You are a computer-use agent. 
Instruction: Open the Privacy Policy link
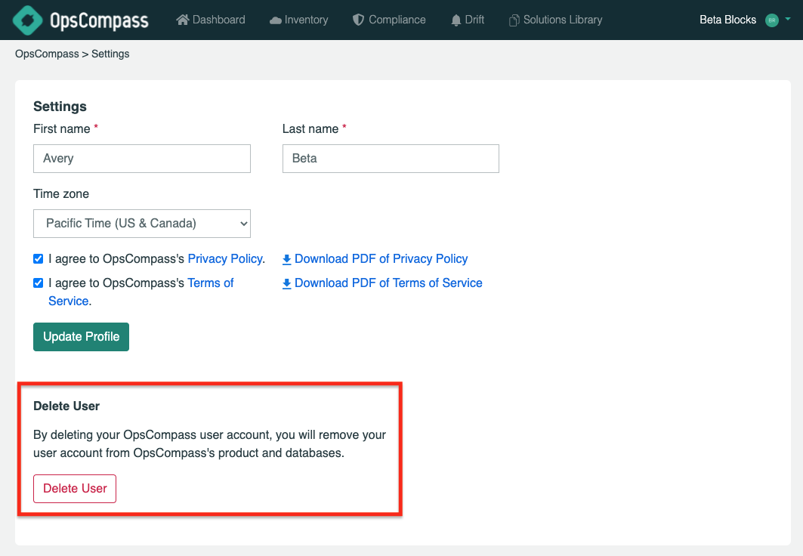pyautogui.click(x=224, y=258)
